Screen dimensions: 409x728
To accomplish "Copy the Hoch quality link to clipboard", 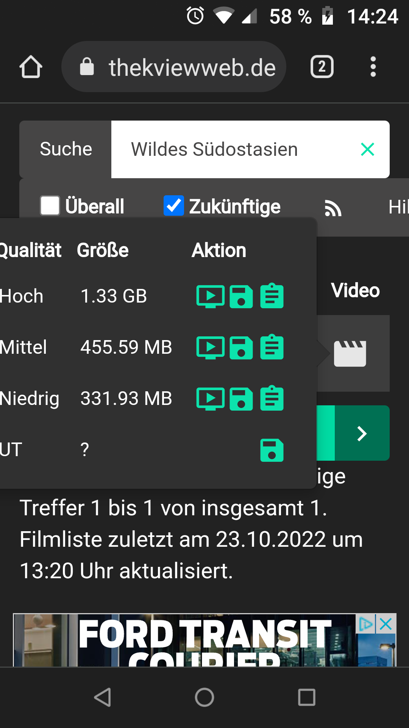I will pos(272,296).
